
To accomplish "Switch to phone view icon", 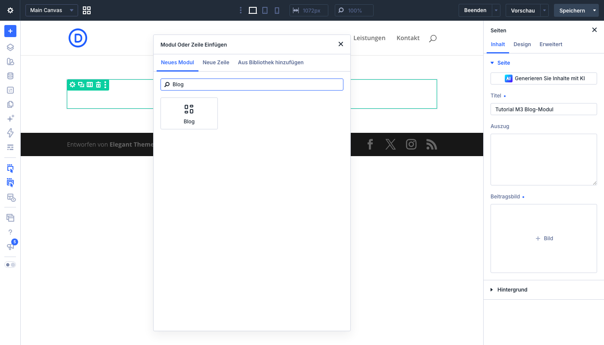I will click(277, 10).
